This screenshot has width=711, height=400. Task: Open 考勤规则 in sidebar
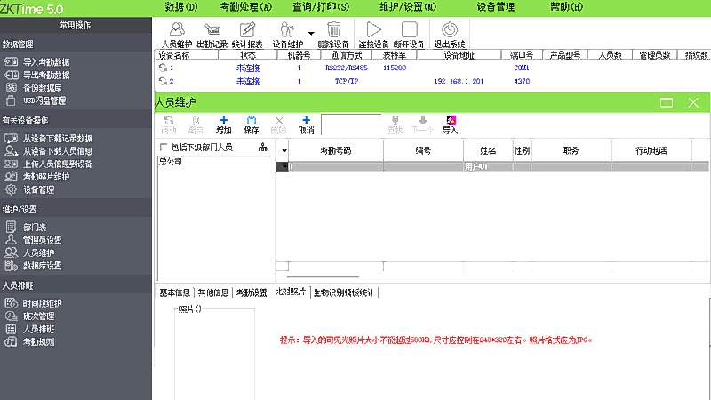(29, 342)
